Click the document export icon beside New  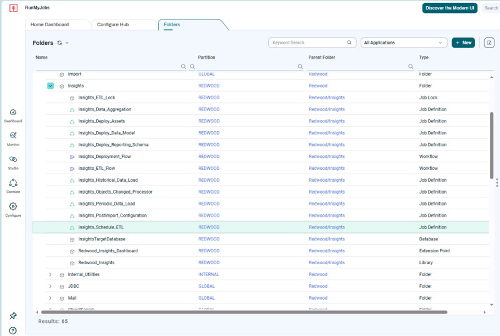pyautogui.click(x=489, y=42)
